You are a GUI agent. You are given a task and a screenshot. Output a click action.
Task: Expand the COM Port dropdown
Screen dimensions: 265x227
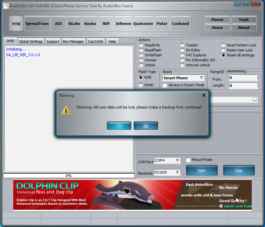pos(177,160)
